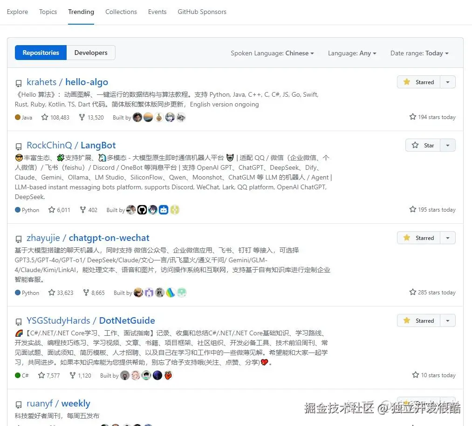The height and width of the screenshot is (426, 472).
Task: Open Language: Any dropdown
Action: [352, 53]
